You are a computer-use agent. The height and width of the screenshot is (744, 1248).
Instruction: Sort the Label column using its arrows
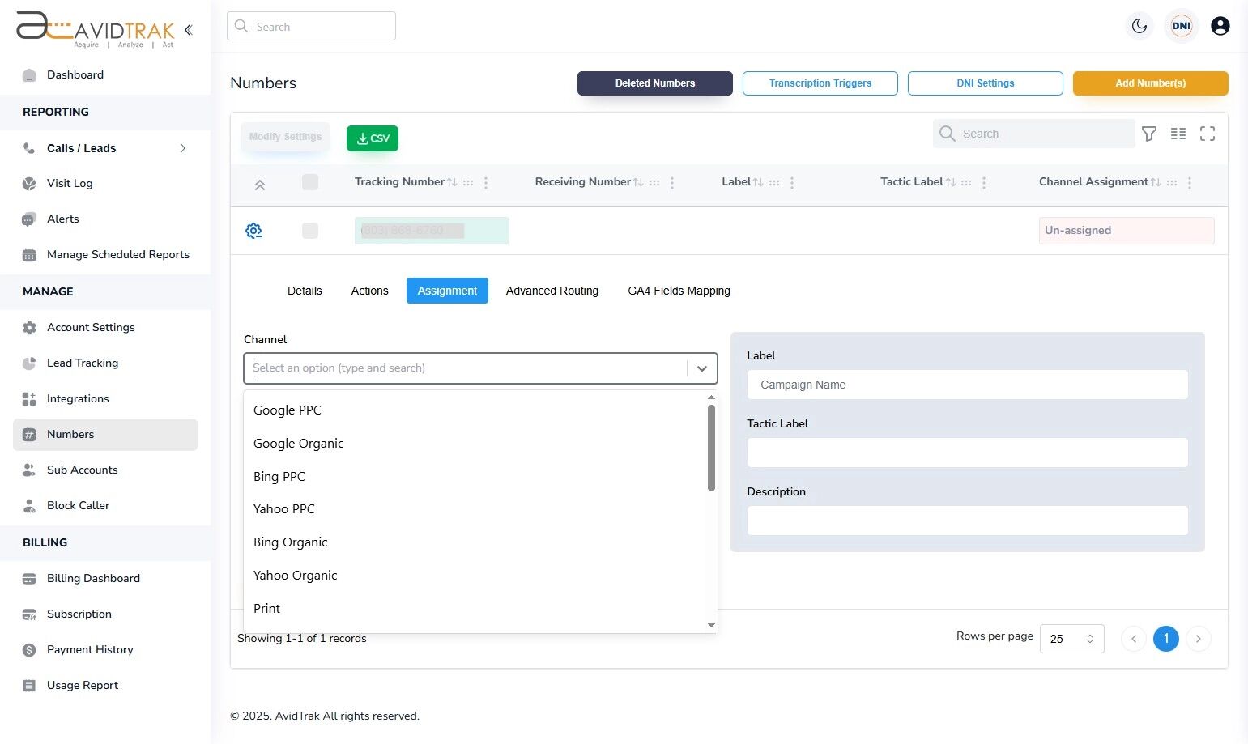tap(758, 183)
